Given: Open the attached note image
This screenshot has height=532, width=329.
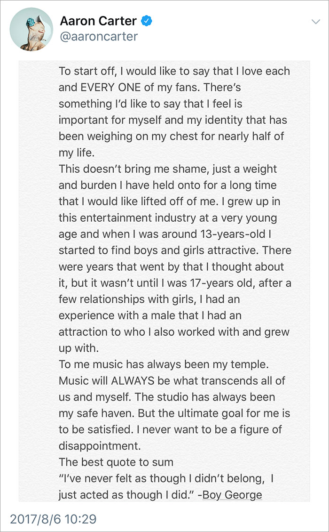Looking at the screenshot, I should point(164,281).
